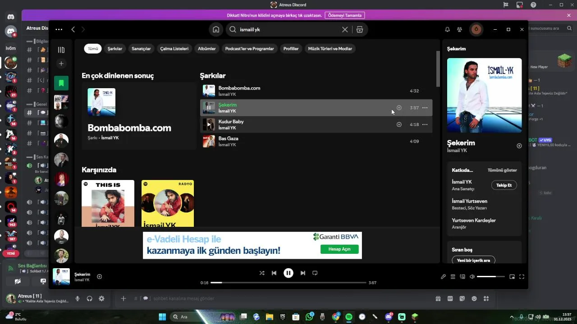Open more options for Kudur Baby row

(x=425, y=125)
